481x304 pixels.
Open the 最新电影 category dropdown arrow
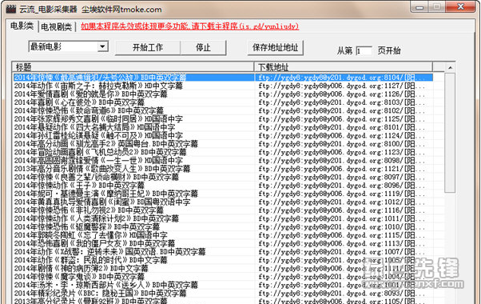pyautogui.click(x=103, y=46)
